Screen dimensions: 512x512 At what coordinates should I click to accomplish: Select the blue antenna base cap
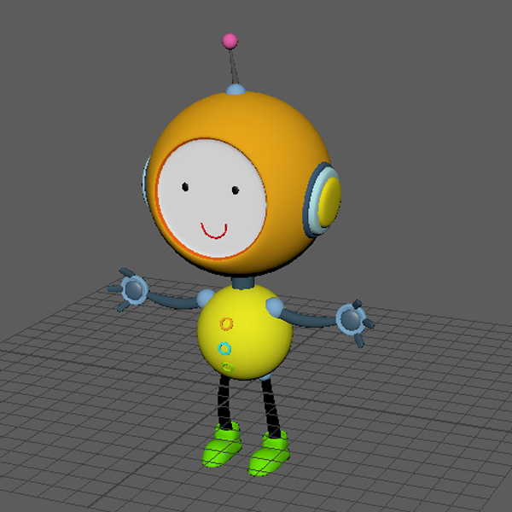[236, 89]
